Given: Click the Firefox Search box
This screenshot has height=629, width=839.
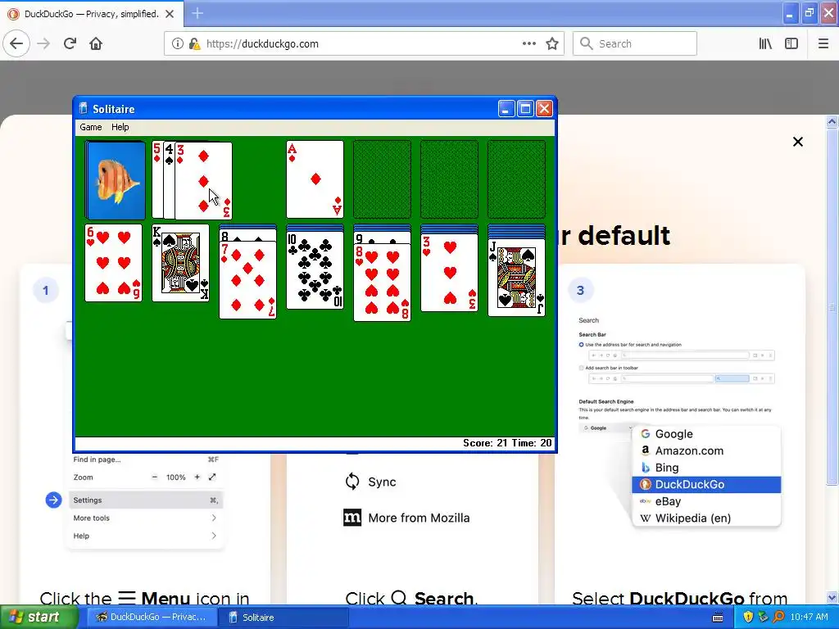Looking at the screenshot, I should (x=635, y=43).
